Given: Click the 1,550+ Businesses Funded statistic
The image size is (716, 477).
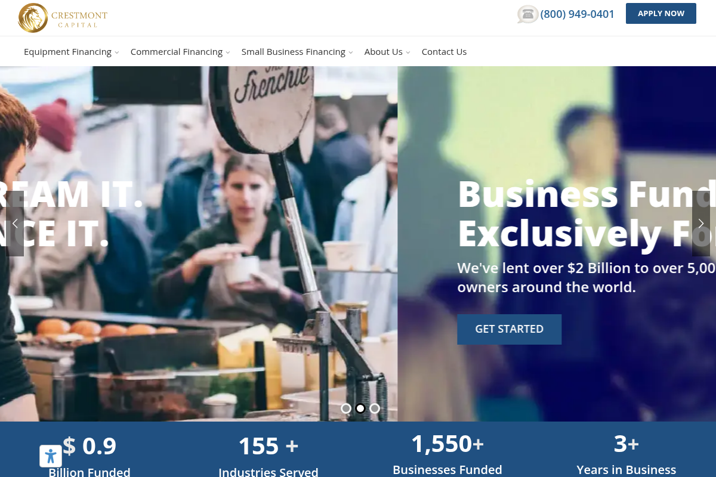Looking at the screenshot, I should tap(447, 456).
